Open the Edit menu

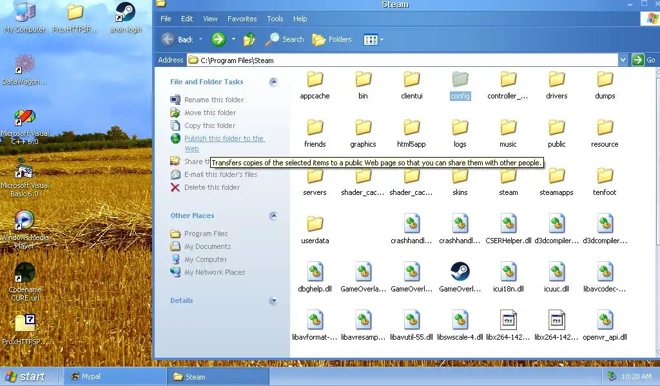coord(187,19)
